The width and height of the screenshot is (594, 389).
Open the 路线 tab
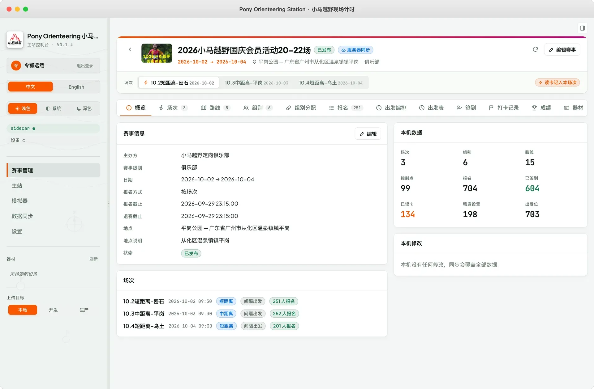pos(215,108)
